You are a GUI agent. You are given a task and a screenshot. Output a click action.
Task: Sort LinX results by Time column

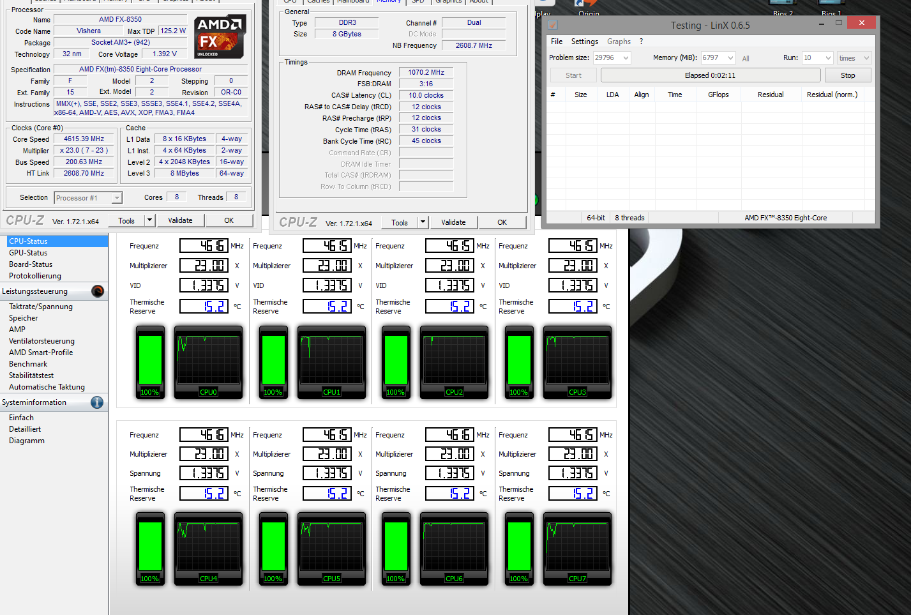pos(675,95)
